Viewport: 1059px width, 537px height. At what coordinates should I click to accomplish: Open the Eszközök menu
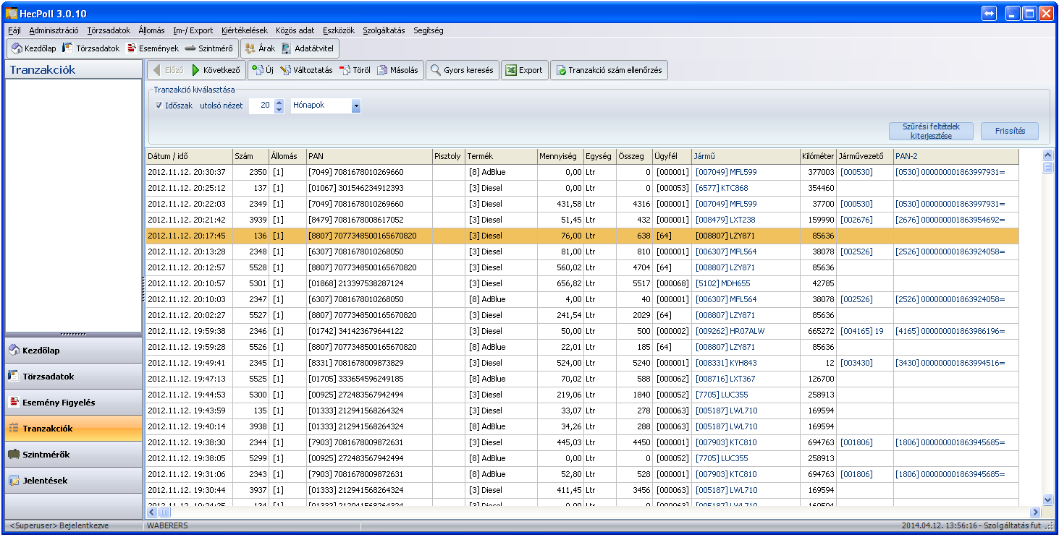tap(339, 30)
